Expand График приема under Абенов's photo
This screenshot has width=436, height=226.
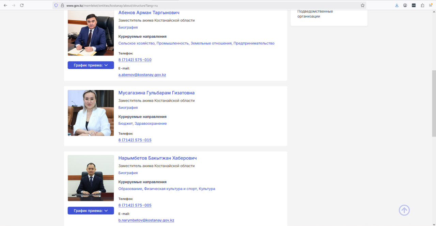click(x=91, y=65)
